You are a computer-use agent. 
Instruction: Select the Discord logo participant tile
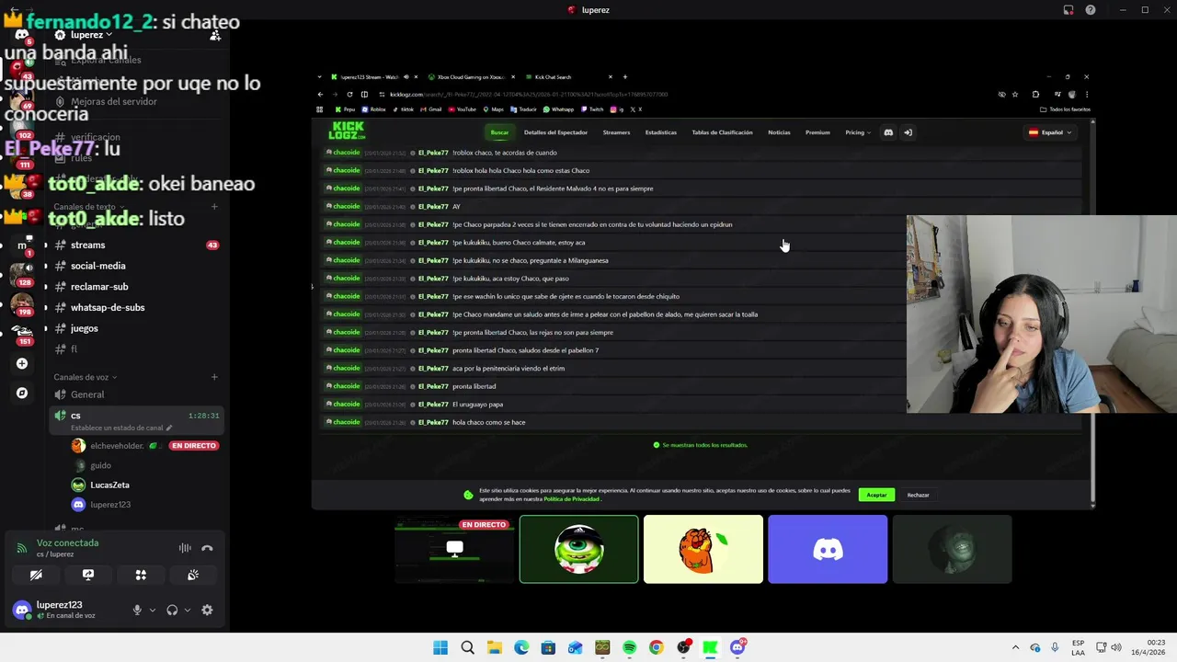(x=828, y=549)
